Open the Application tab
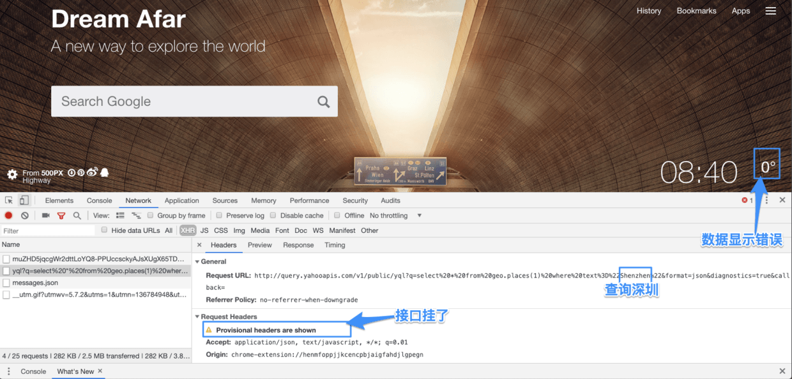This screenshot has width=792, height=379. (182, 200)
